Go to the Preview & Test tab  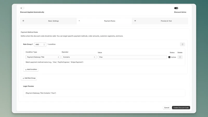coord(160,21)
